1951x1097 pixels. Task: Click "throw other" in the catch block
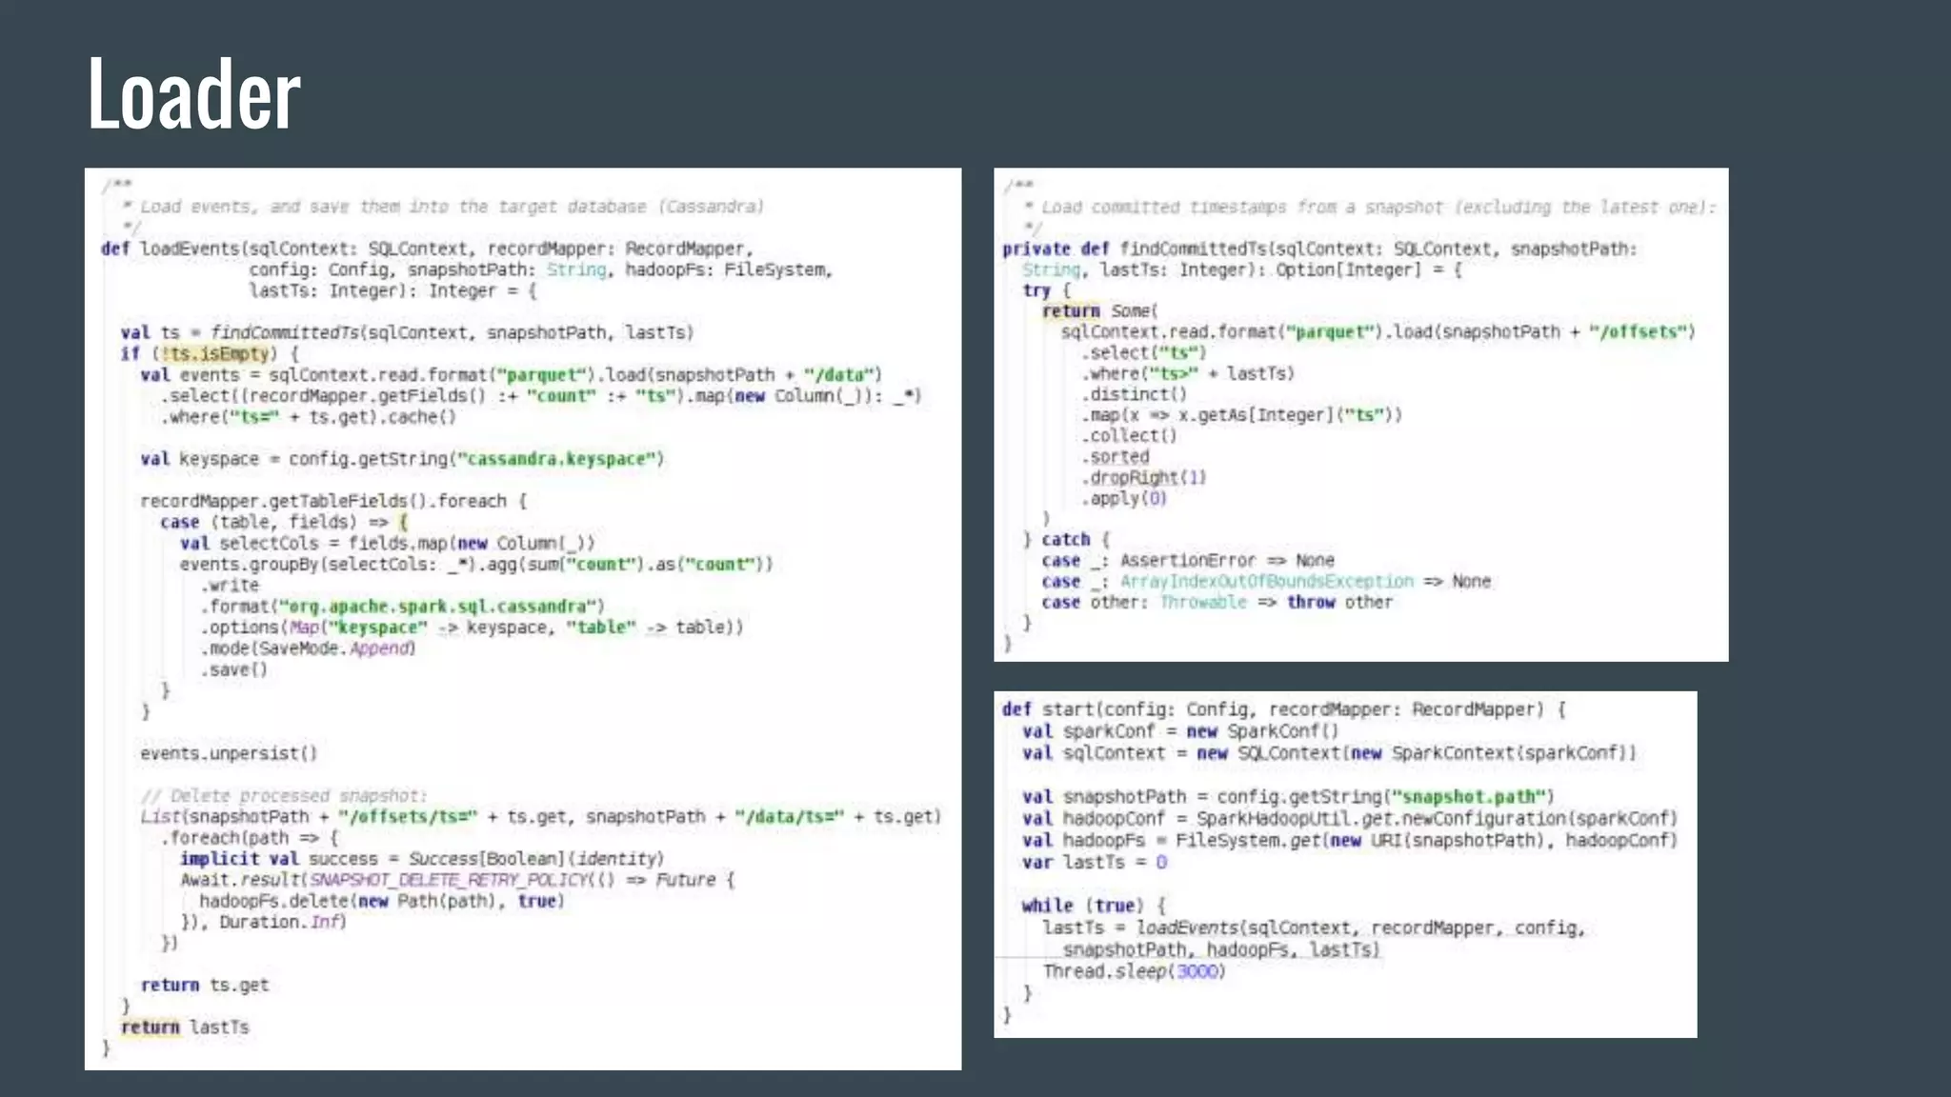coord(1338,602)
